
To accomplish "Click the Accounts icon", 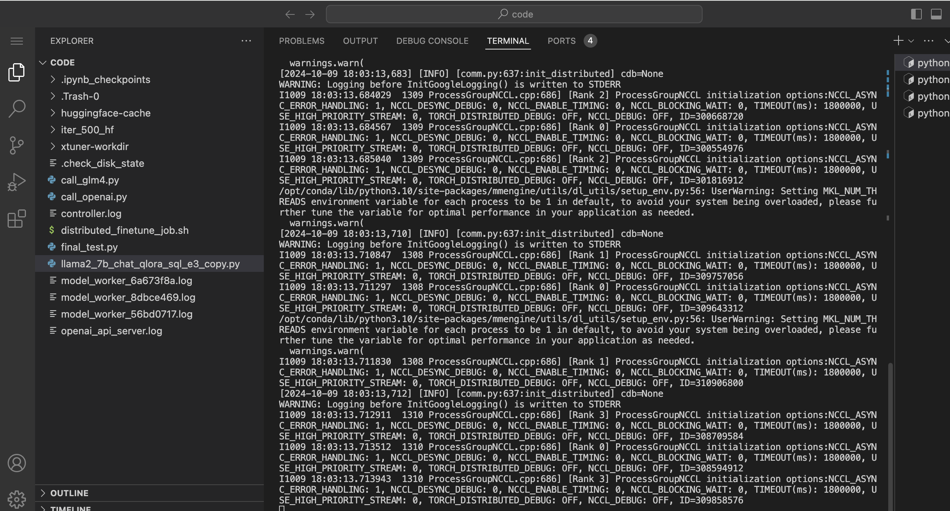I will (x=17, y=463).
